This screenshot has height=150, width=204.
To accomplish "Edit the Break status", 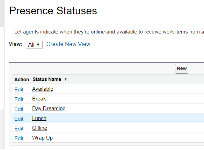I will (19, 99).
